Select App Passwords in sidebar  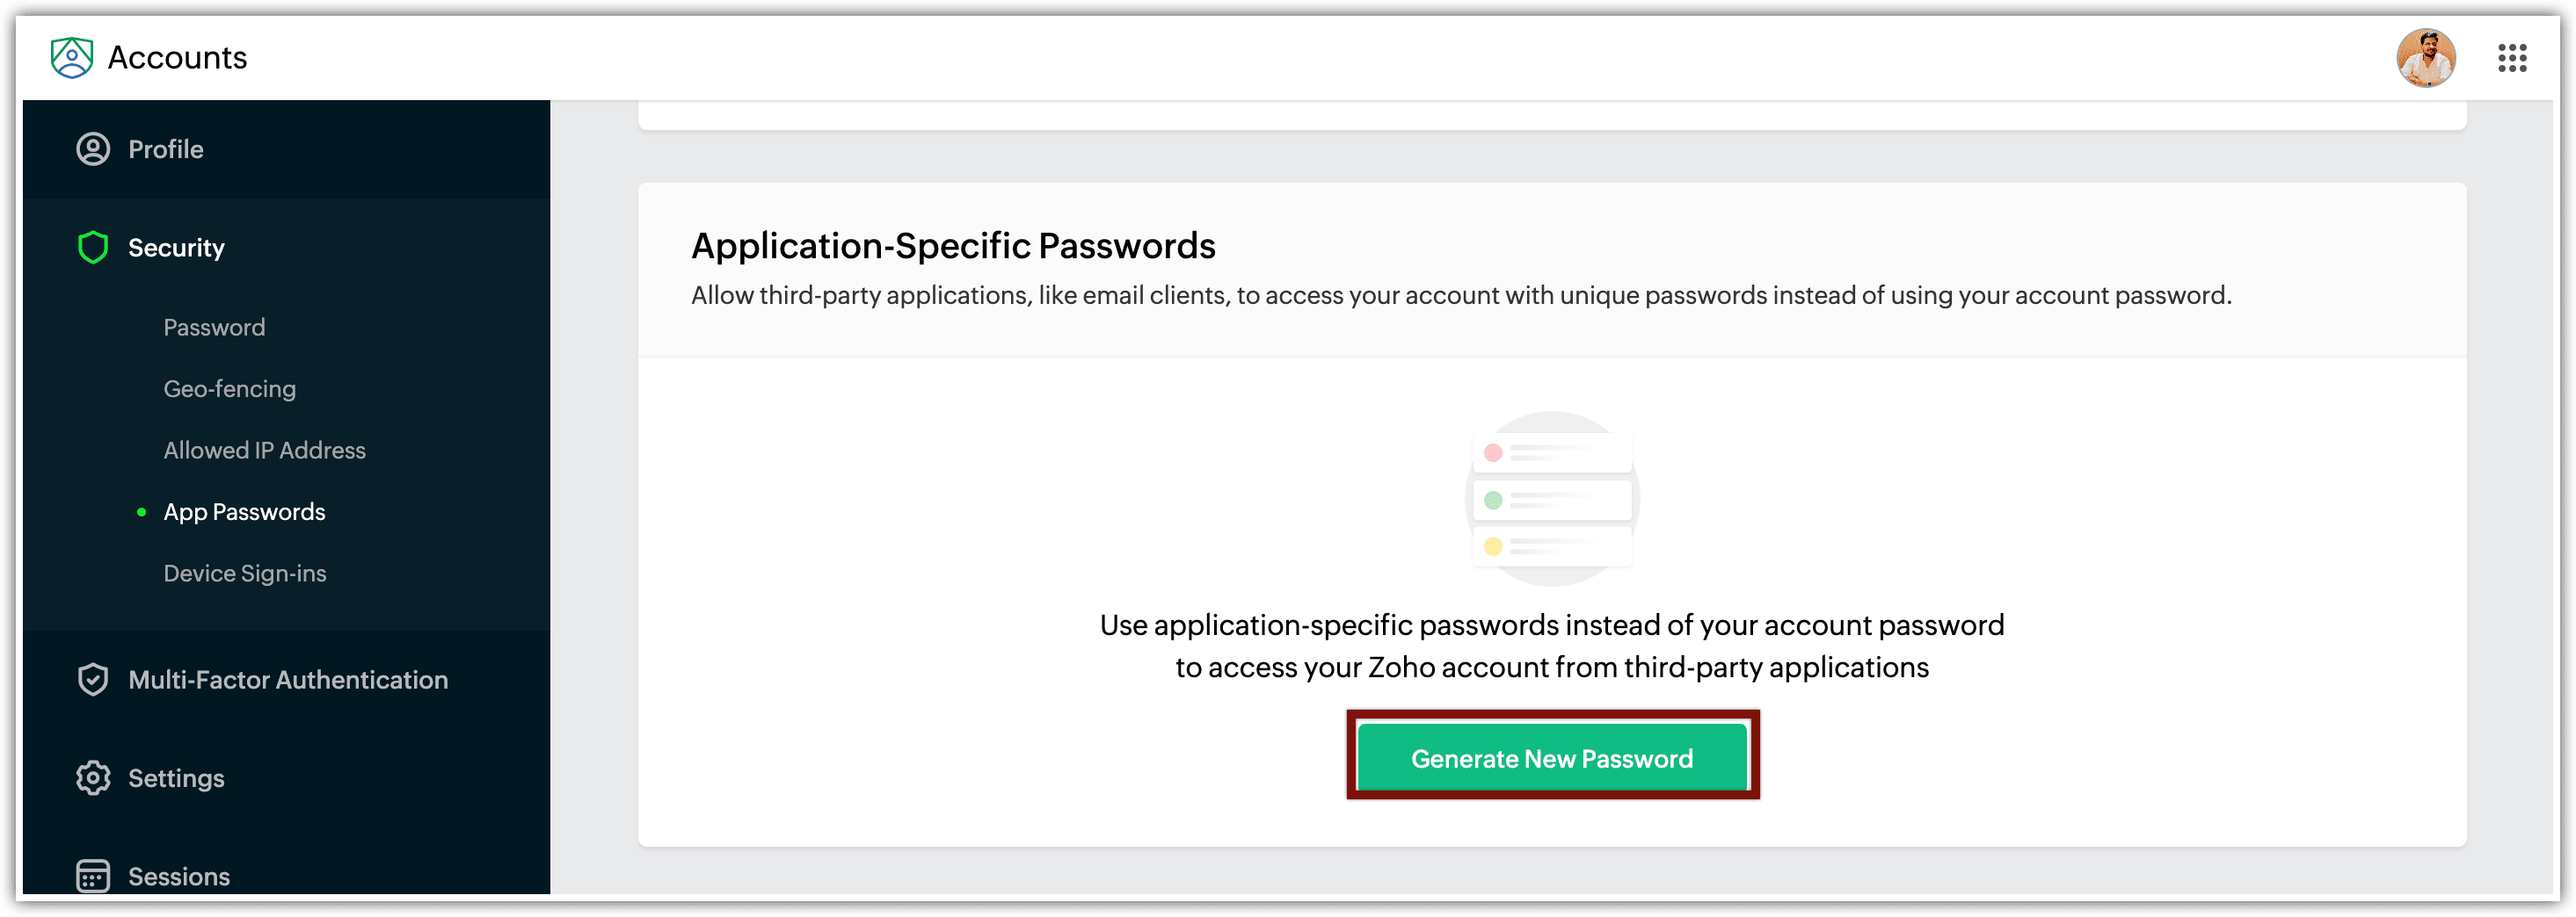click(244, 511)
